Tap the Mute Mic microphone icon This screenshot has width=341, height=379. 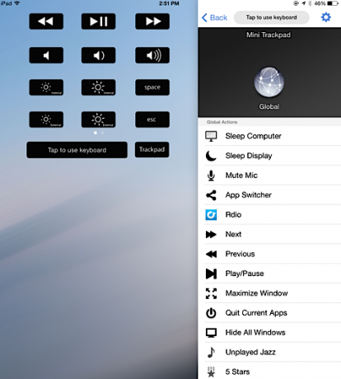pos(211,175)
